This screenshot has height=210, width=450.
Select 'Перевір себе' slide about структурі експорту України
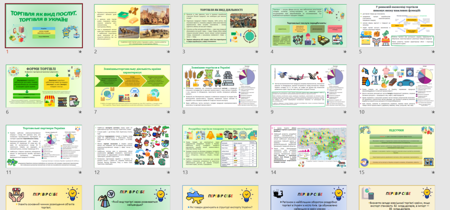click(x=220, y=198)
